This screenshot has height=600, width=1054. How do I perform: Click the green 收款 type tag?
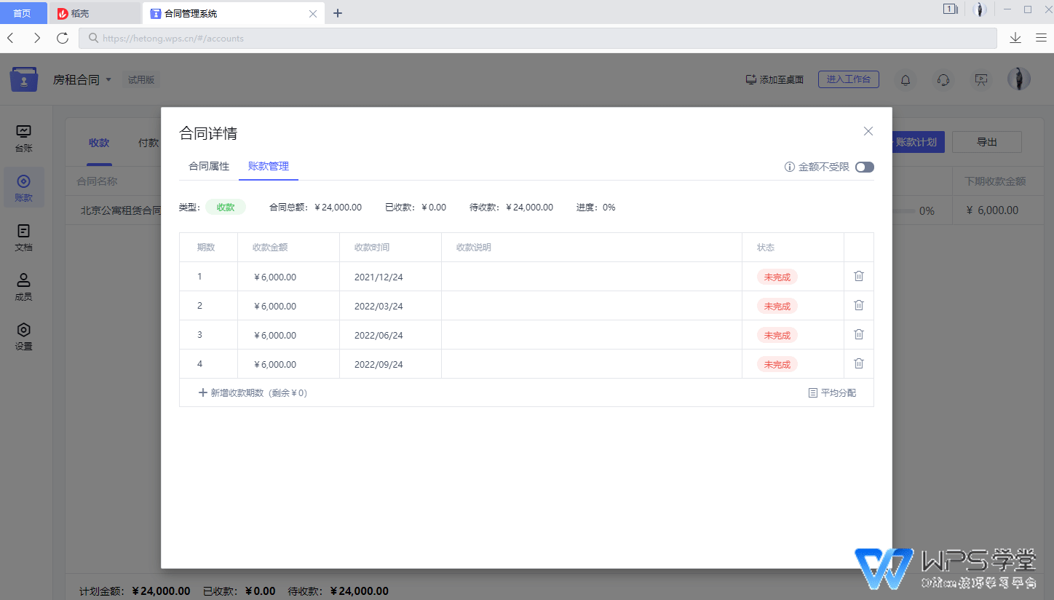(x=226, y=207)
